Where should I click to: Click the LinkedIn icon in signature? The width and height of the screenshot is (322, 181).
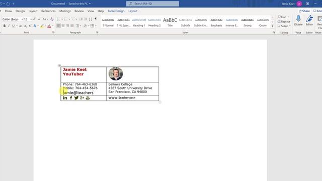65,98
